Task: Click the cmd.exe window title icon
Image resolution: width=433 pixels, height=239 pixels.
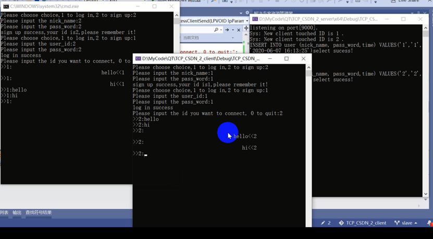Action: pyautogui.click(x=6, y=6)
